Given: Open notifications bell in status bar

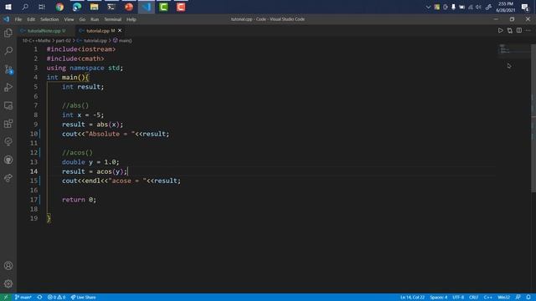Looking at the screenshot, I should [x=528, y=298].
